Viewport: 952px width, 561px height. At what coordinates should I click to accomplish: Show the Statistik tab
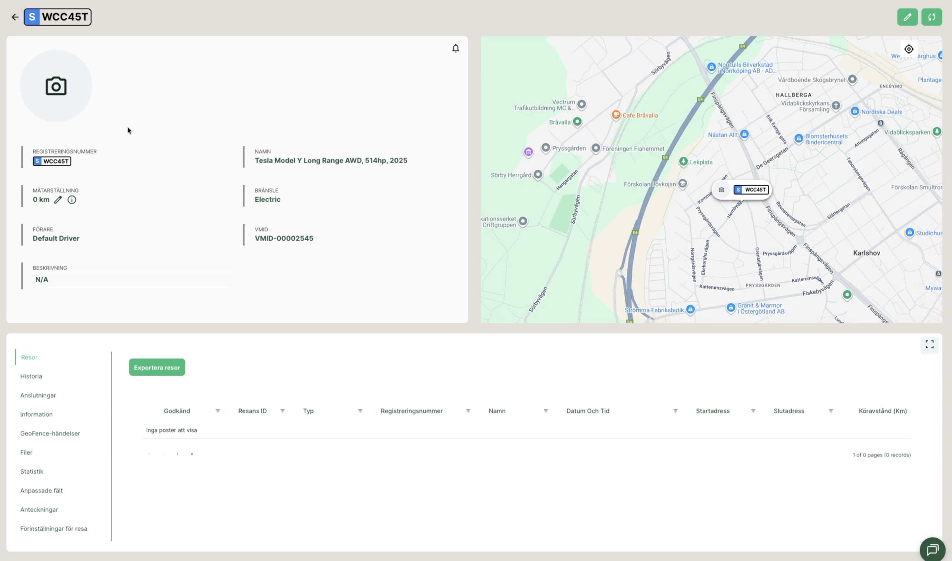click(32, 471)
